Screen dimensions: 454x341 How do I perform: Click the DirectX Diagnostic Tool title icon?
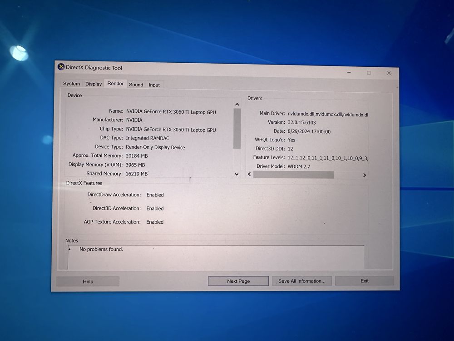coord(61,67)
